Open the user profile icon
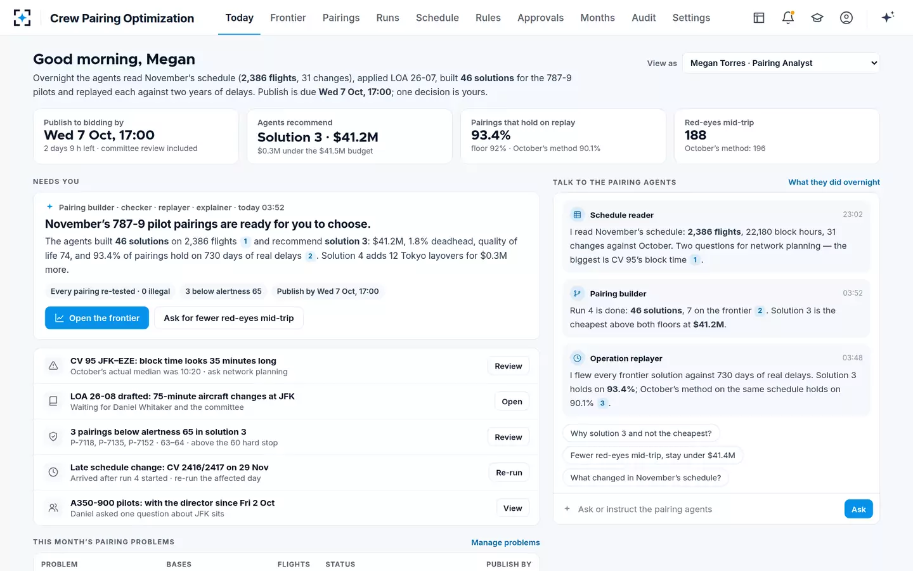 click(846, 18)
